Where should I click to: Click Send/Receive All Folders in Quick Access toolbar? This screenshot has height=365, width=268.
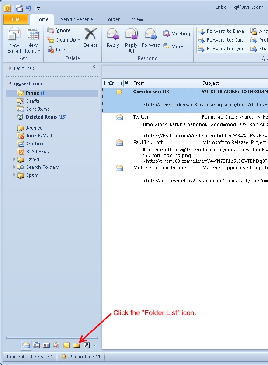coord(19,9)
